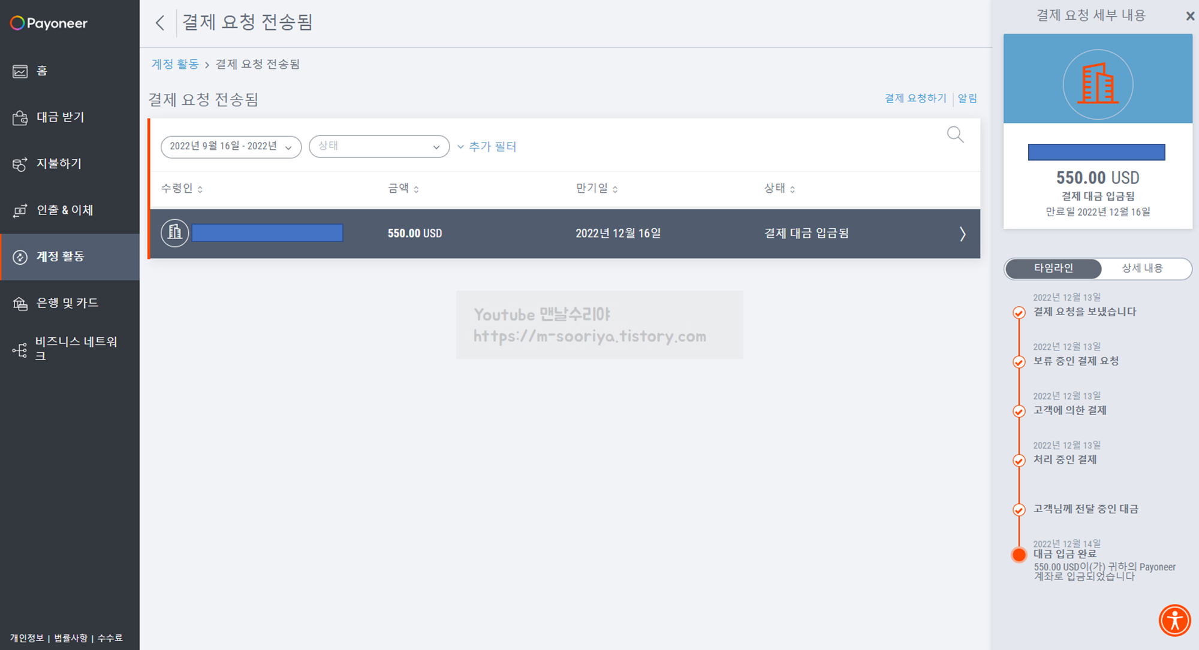Open the 알림 link
The height and width of the screenshot is (650, 1199).
(x=967, y=98)
